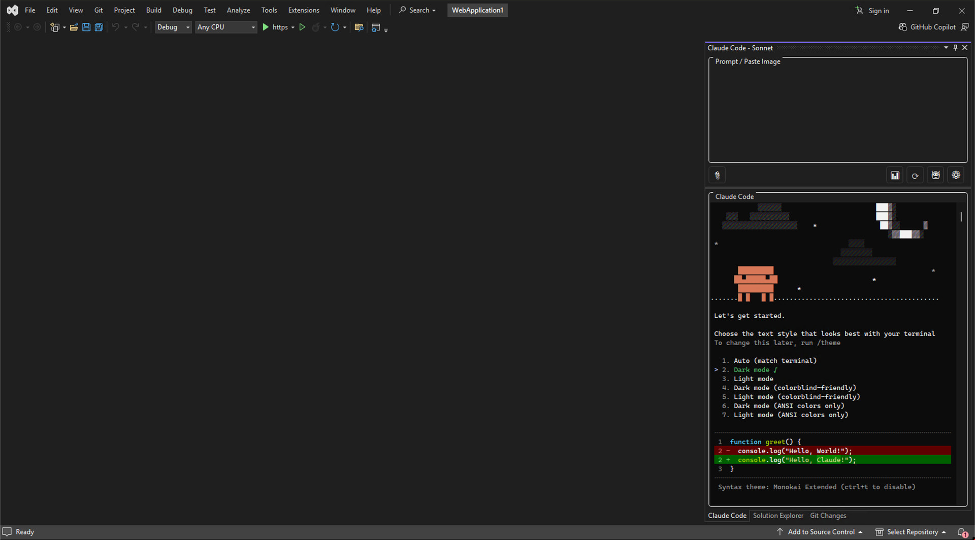975x540 pixels.
Task: Open the Build menu
Action: coord(153,10)
